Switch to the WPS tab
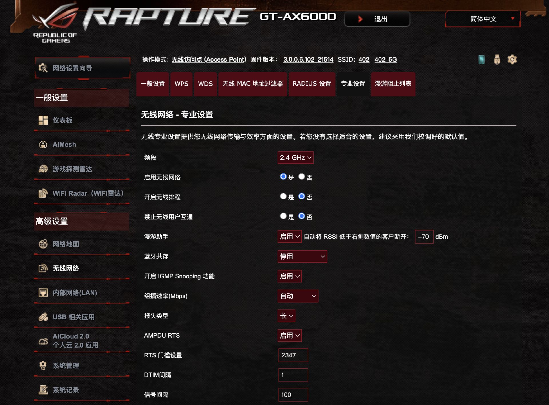 181,84
